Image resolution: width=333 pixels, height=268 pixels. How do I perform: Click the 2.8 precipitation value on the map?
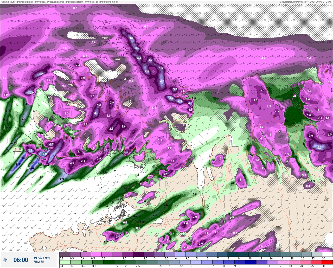point(111,129)
